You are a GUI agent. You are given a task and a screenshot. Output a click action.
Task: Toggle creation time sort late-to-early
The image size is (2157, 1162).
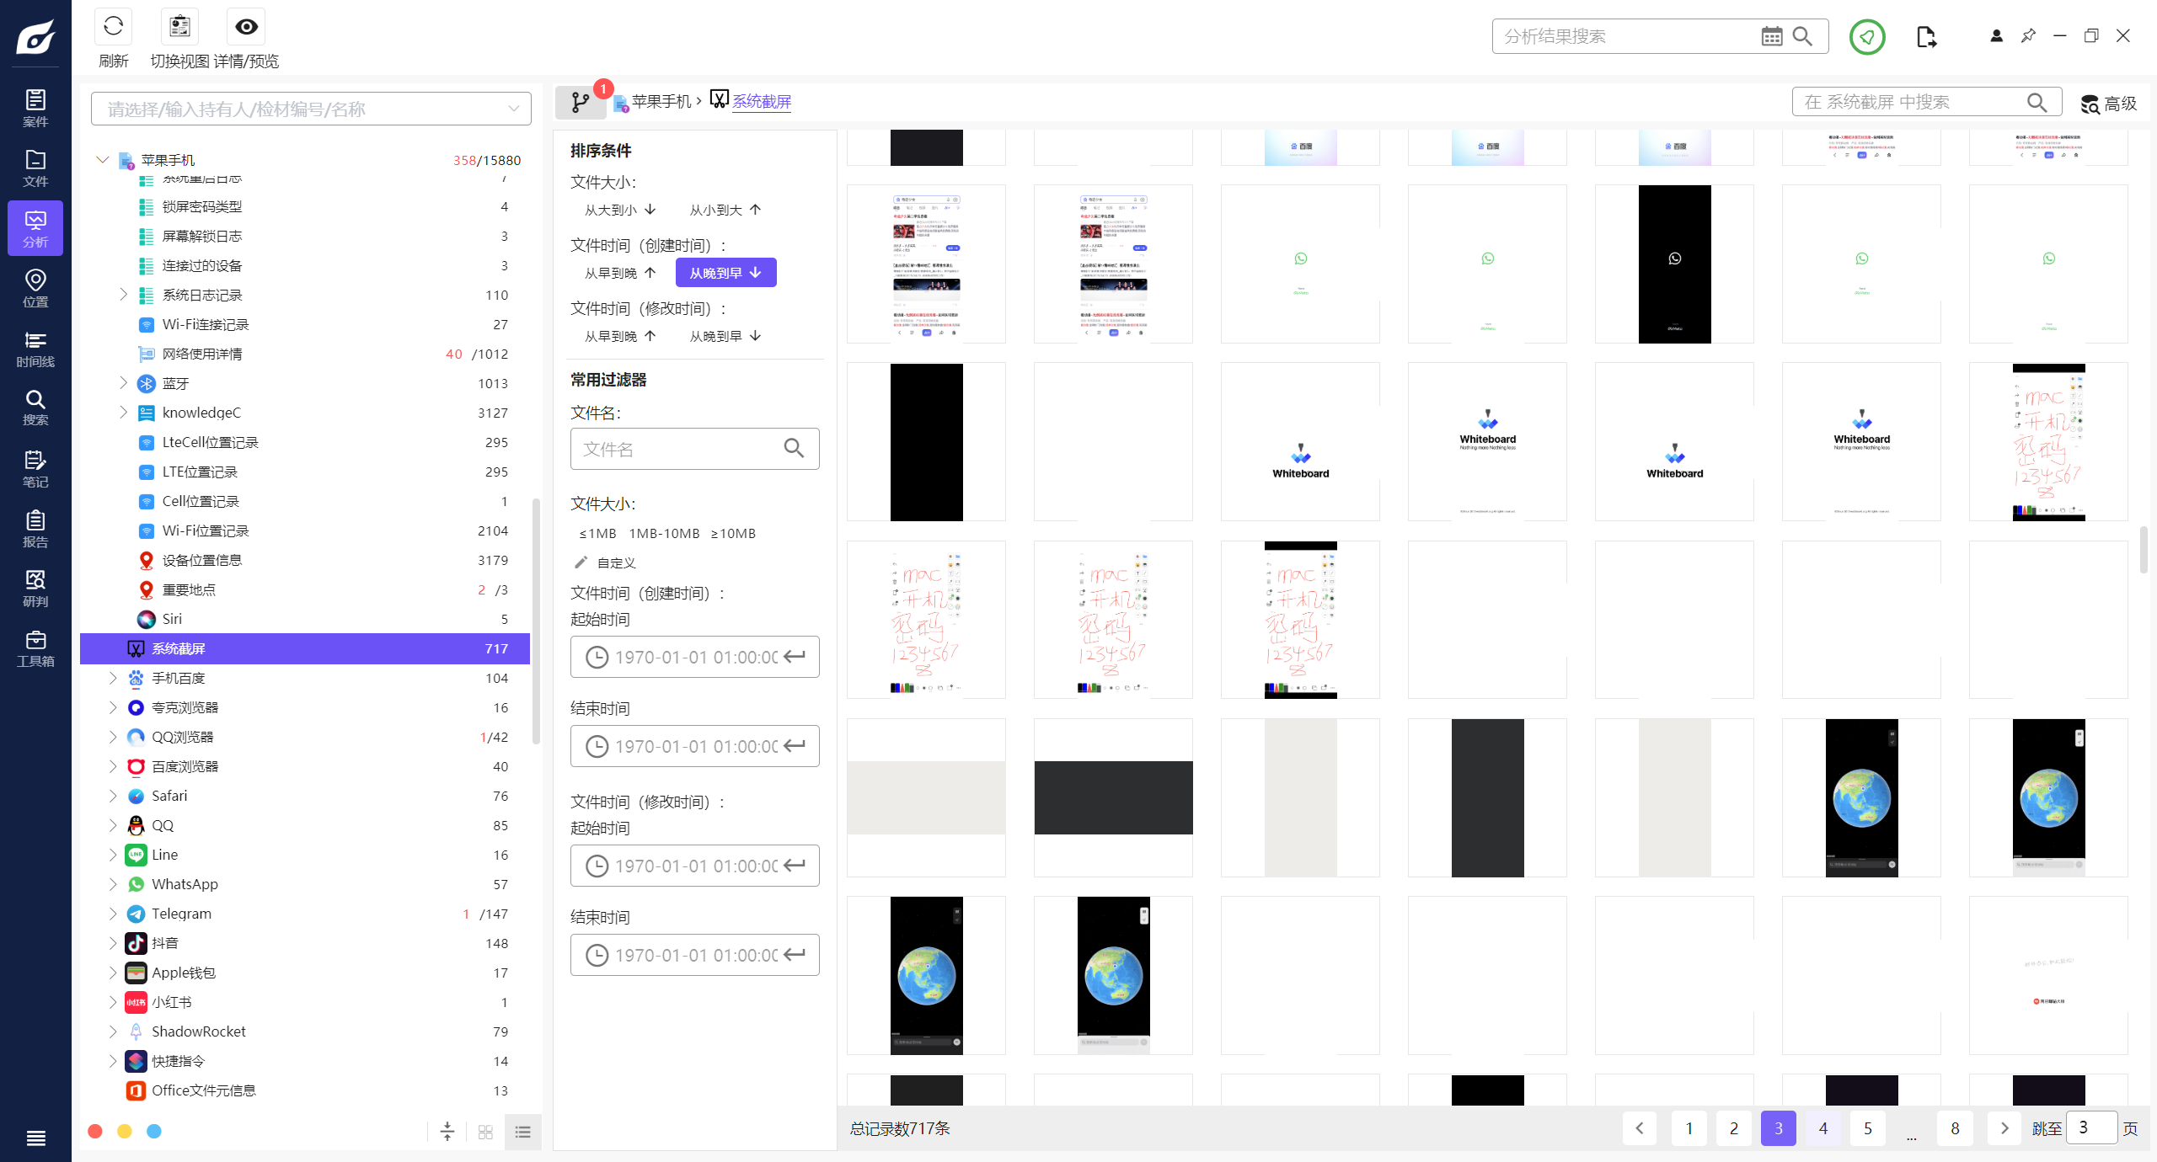pyautogui.click(x=725, y=273)
